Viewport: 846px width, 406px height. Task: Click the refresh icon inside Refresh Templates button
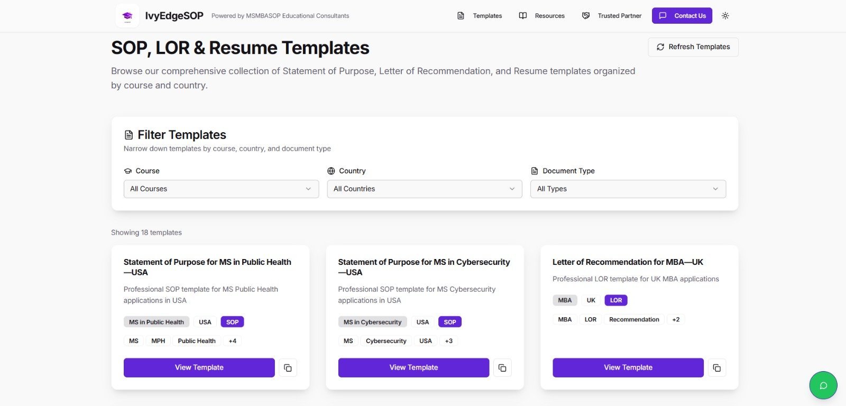point(660,47)
